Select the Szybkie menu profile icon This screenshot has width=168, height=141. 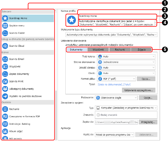[5, 26]
